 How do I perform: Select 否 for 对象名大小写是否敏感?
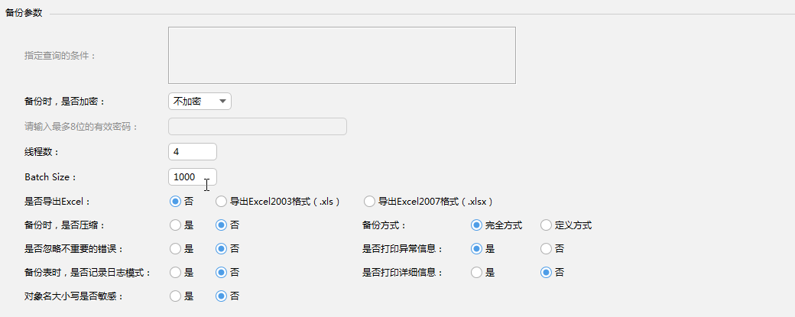point(222,296)
